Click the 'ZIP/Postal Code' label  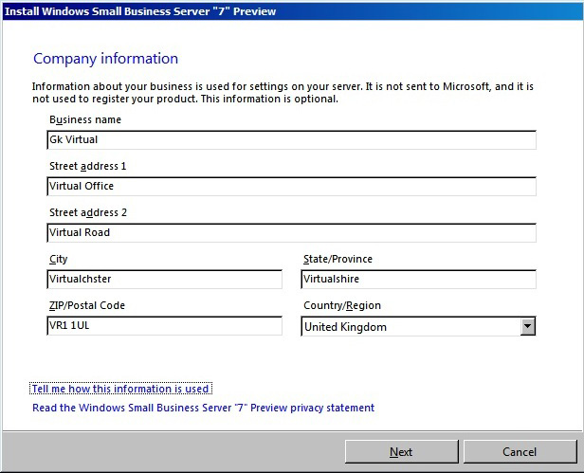click(87, 305)
